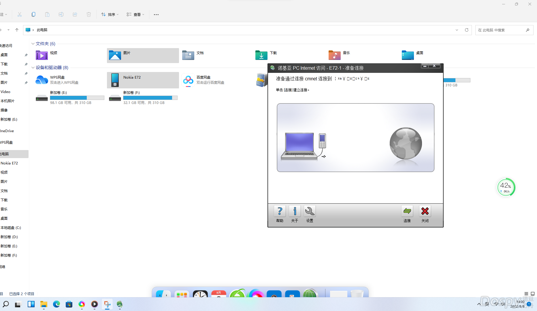
Task: Click the clock icon in the dock
Action: pos(200,294)
